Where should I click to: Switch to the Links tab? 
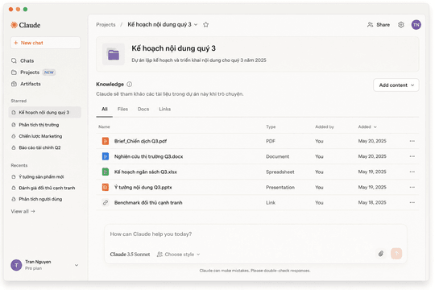click(164, 109)
